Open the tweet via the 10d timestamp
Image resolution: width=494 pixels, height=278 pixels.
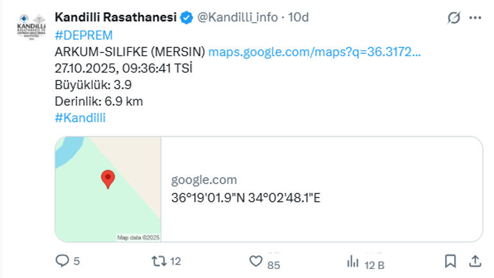299,18
